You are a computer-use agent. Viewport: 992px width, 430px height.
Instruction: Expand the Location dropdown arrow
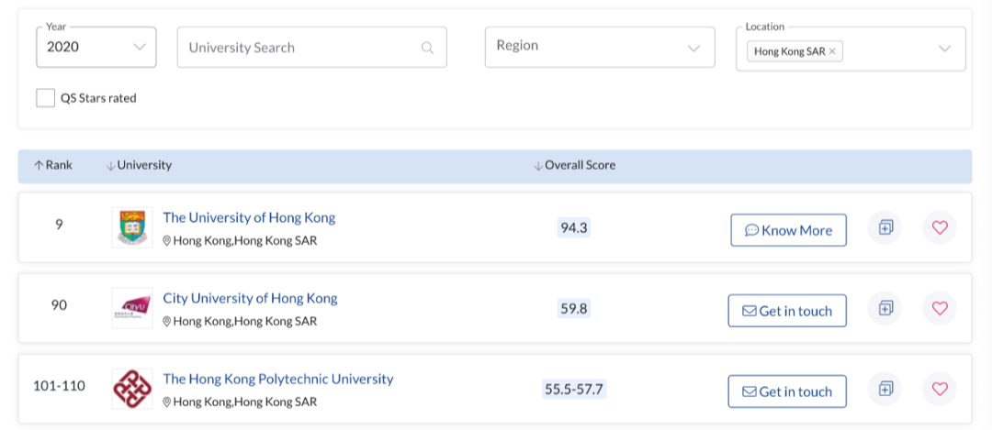click(x=944, y=49)
